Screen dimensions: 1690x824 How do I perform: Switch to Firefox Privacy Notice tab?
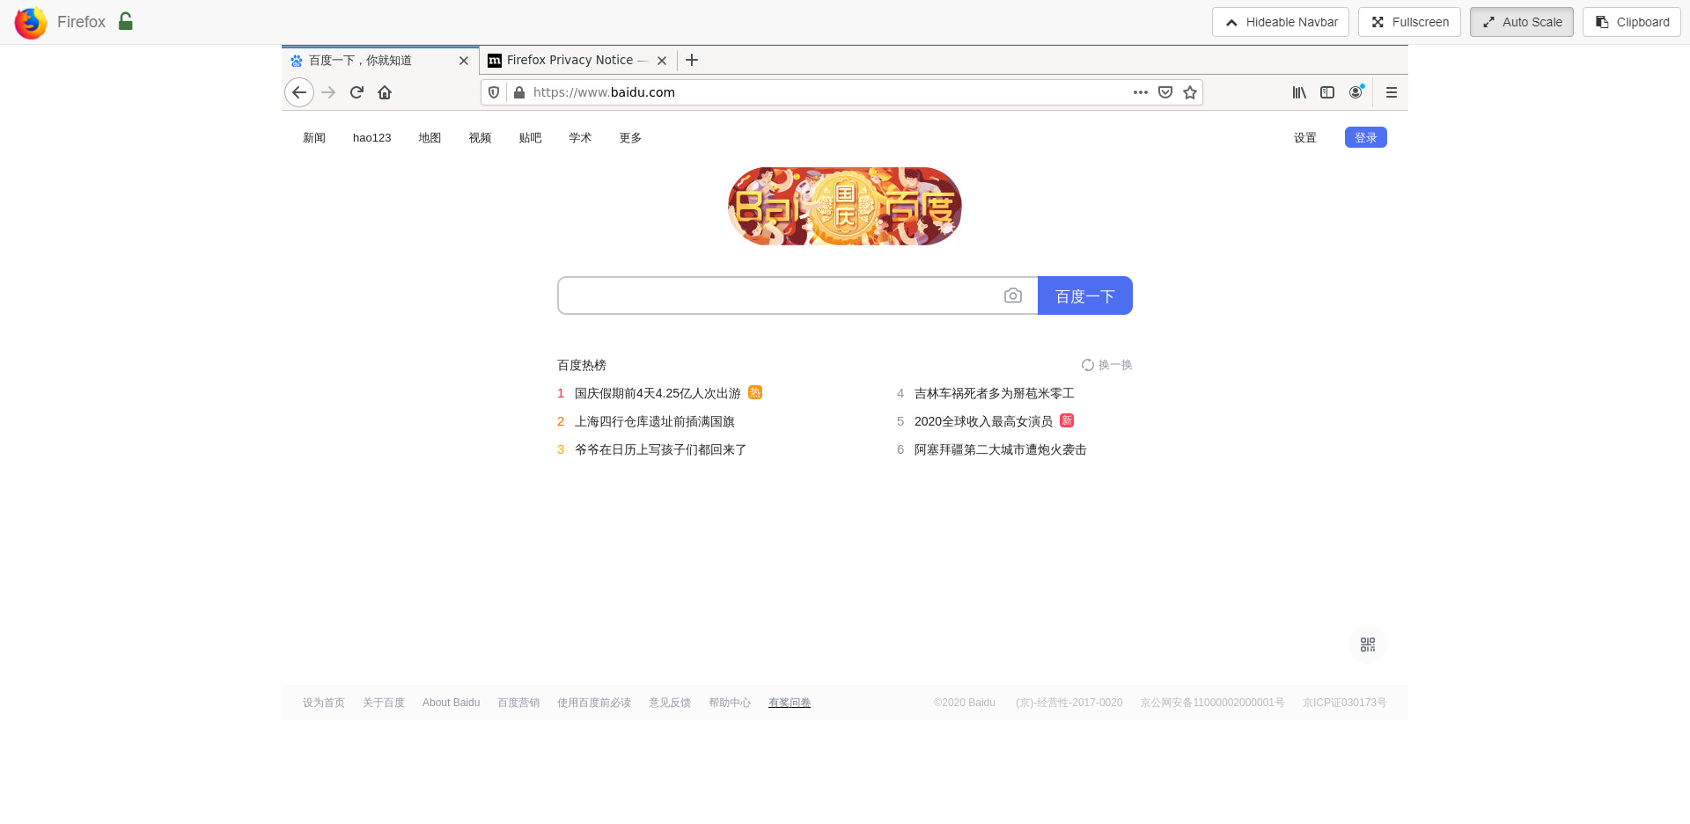[577, 61]
